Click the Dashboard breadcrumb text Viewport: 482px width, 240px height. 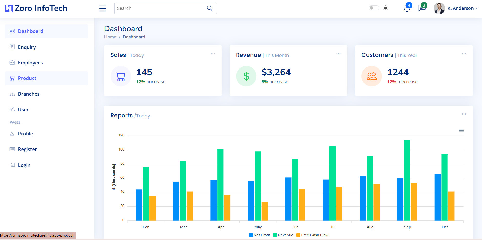134,37
